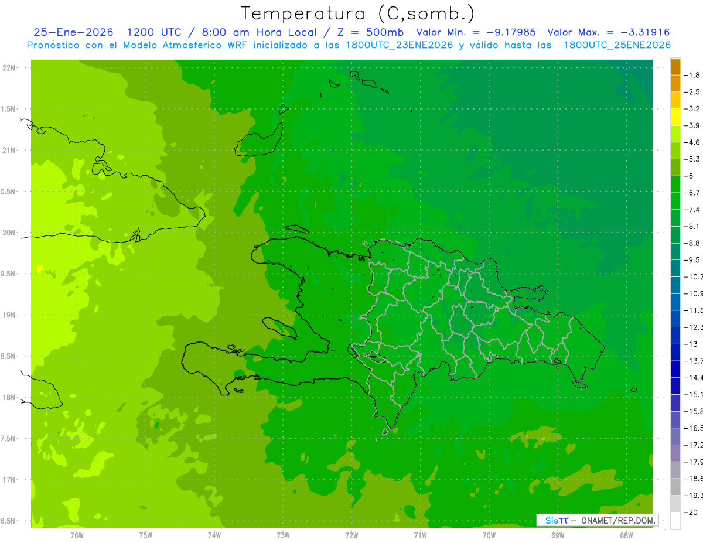Image resolution: width=703 pixels, height=543 pixels.
Task: Click the '1800UTC_25ENE2026' valid-until time
Action: (x=617, y=45)
